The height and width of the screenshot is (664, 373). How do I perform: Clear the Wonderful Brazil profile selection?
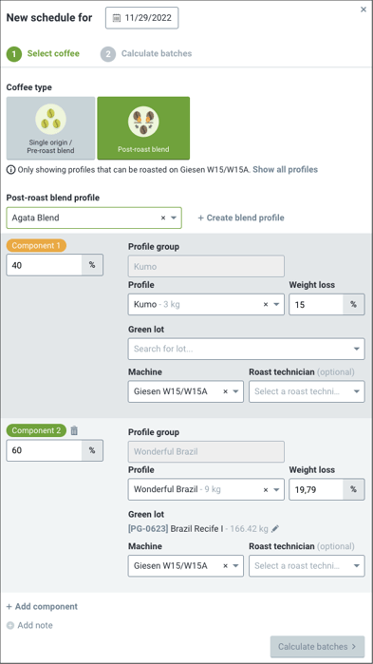[266, 489]
